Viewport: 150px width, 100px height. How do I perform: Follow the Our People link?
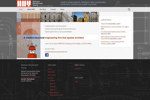pos(76,43)
